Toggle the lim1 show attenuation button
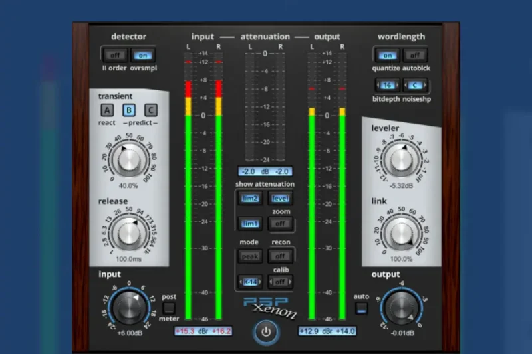This screenshot has width=532, height=354. [250, 224]
